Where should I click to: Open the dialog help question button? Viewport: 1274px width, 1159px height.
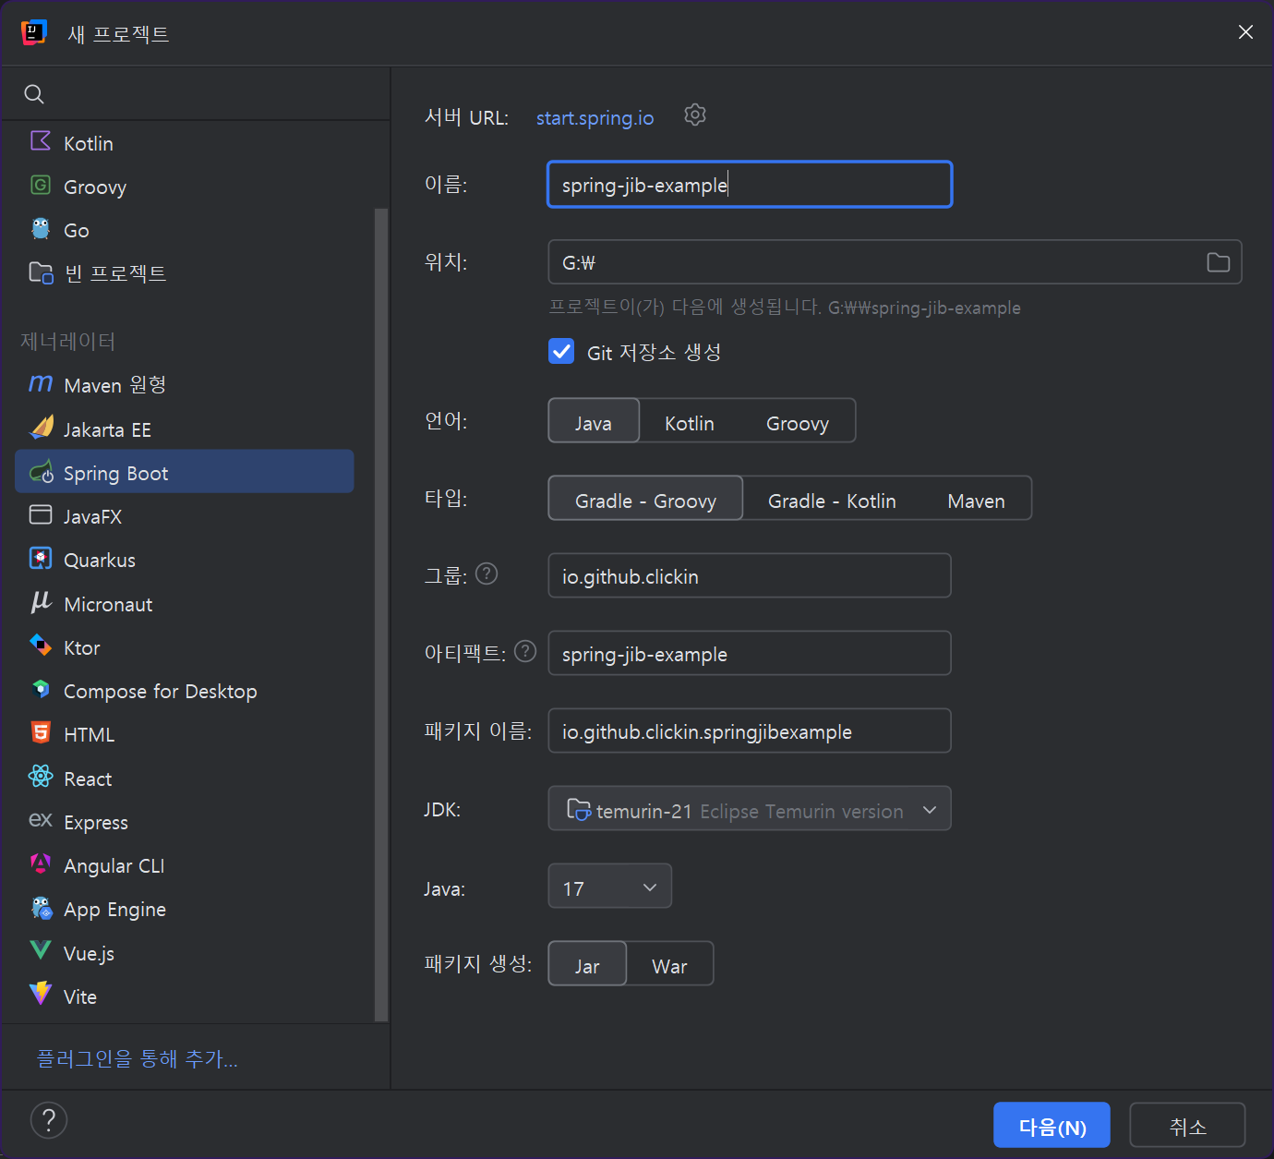click(49, 1120)
